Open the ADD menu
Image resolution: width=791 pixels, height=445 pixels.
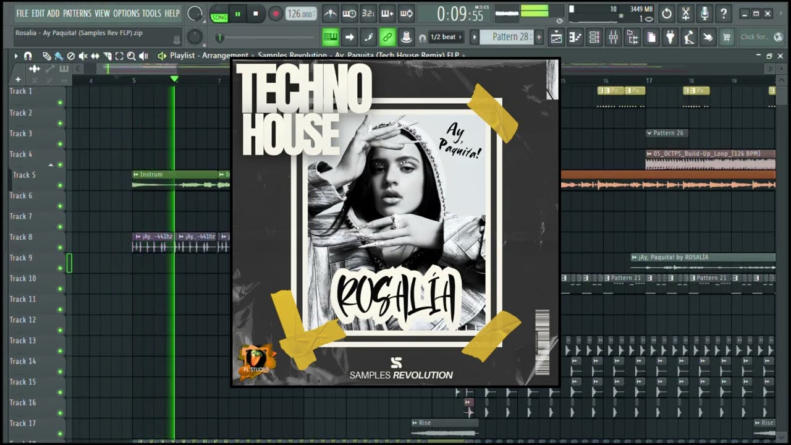coord(54,13)
